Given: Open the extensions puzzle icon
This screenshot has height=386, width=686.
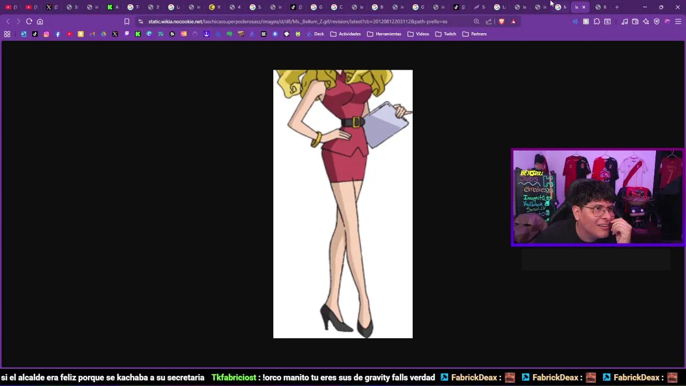Looking at the screenshot, I should pos(596,21).
